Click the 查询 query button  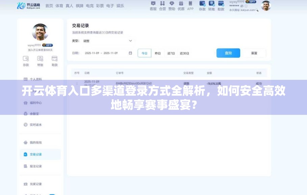[x=228, y=53]
